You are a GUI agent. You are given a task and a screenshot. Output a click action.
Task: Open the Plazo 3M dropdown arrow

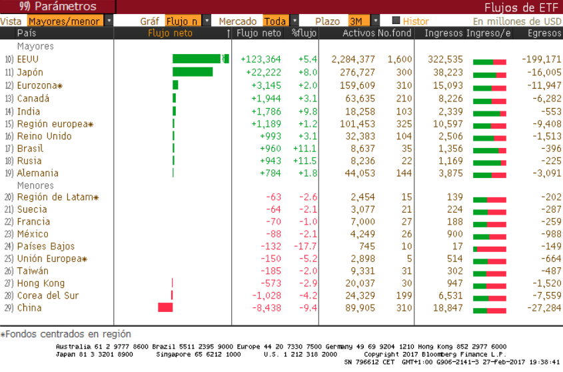coord(376,21)
